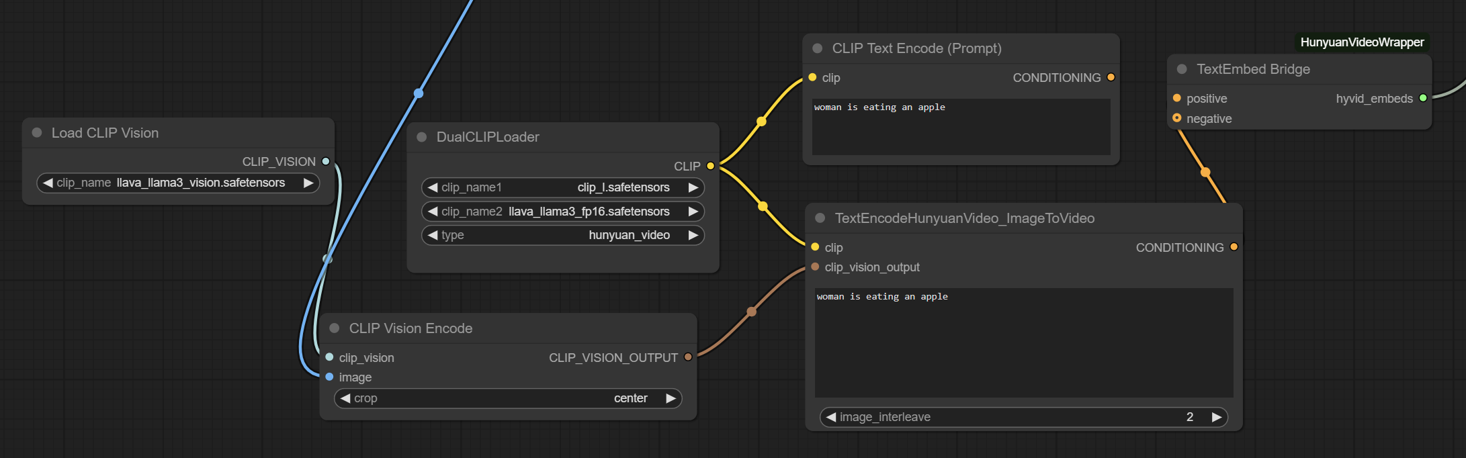Screen dimensions: 1466x458
Task: Open the type dropdown set to hunyuan_video
Action: 562,235
